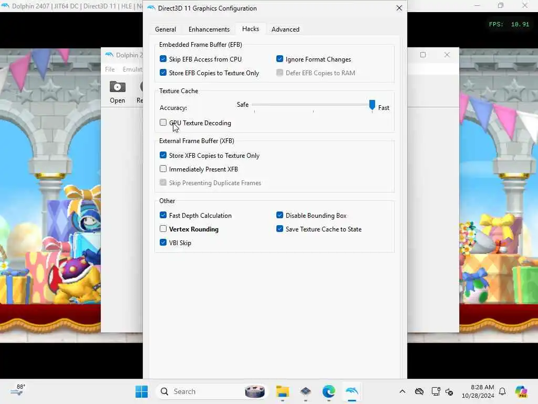Click the Dolphin logo in the dialog title bar
538x404 pixels.
(x=151, y=8)
